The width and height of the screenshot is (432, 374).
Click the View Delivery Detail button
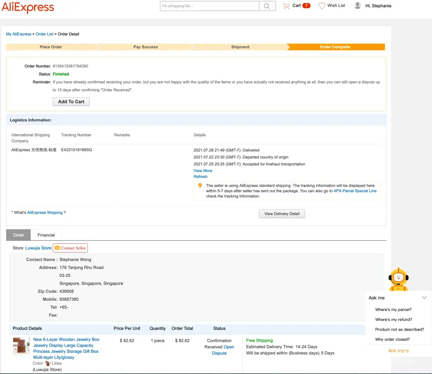[x=282, y=214]
